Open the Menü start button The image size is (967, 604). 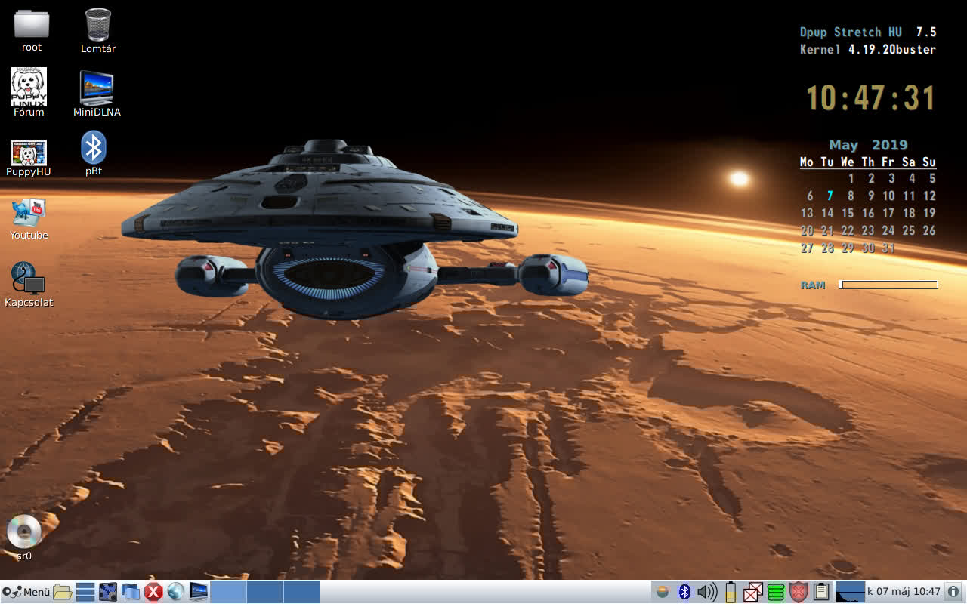click(26, 592)
